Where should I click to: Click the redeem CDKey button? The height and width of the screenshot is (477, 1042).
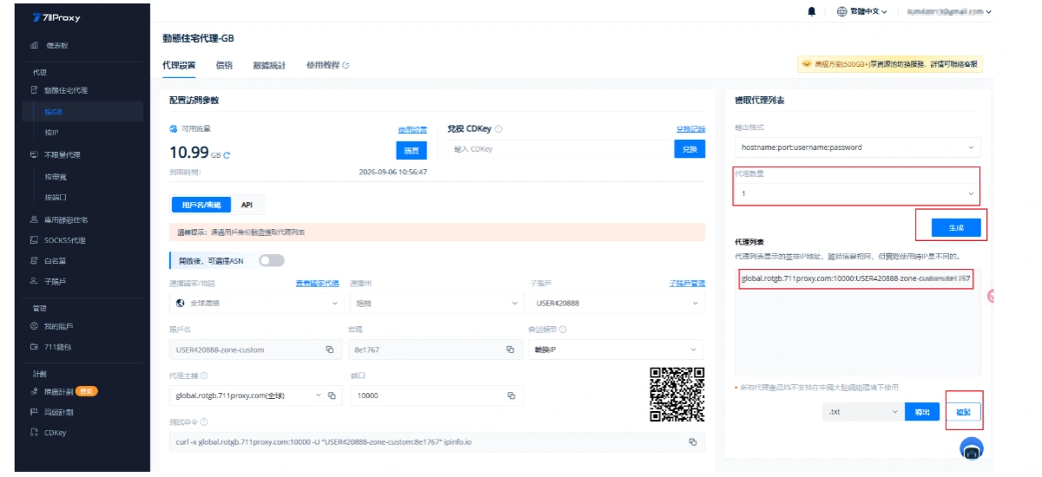(x=689, y=149)
